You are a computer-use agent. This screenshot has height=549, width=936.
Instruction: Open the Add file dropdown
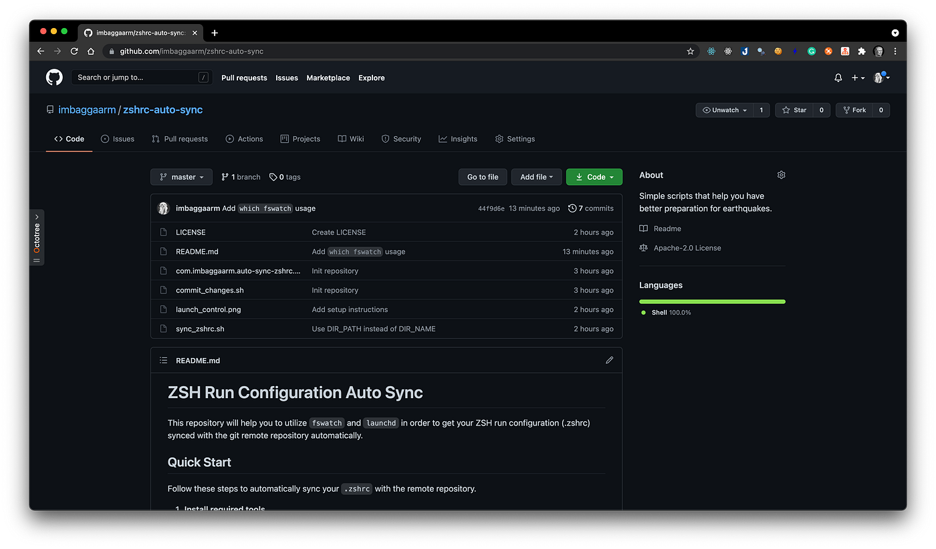(536, 176)
